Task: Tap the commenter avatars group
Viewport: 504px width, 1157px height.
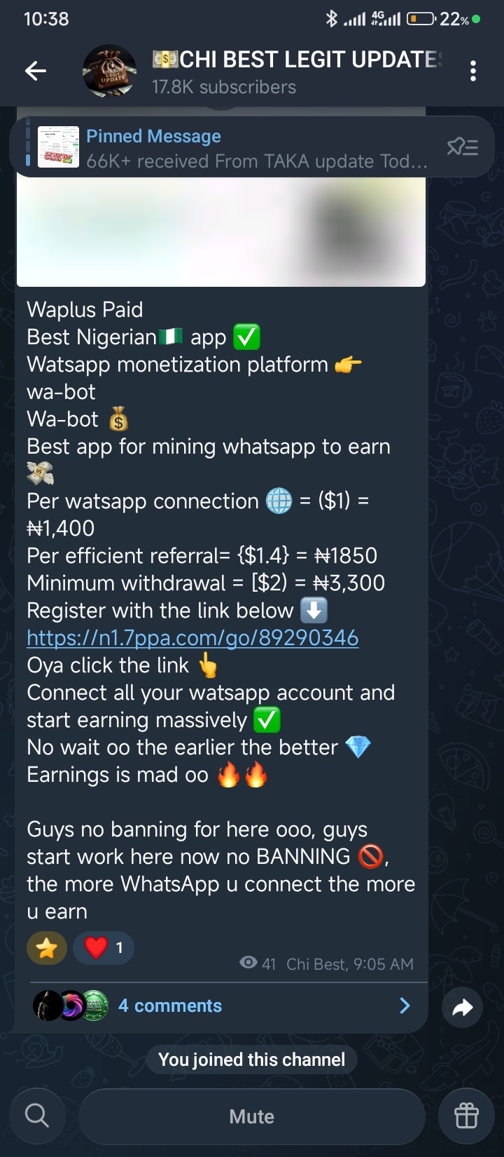Action: [x=71, y=1006]
